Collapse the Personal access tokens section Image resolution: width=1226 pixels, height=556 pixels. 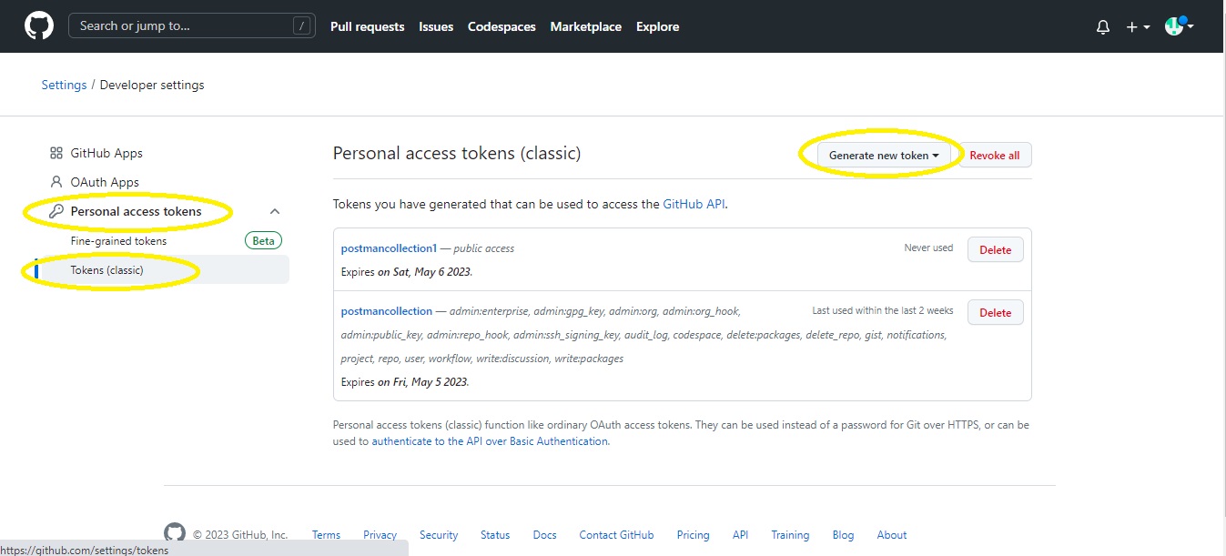275,211
